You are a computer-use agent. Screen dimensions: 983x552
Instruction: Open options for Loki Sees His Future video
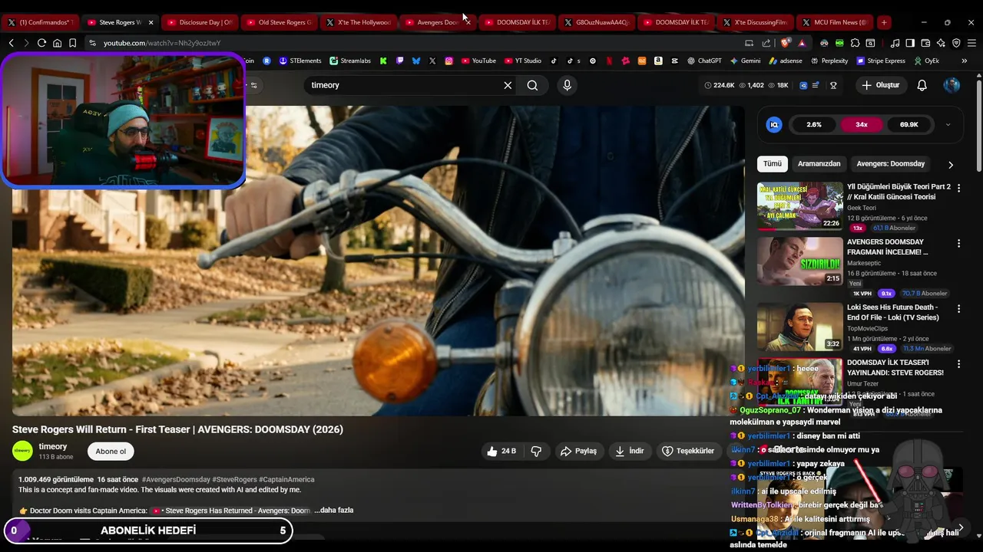pos(958,309)
